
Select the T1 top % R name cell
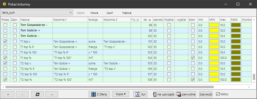click(36, 47)
